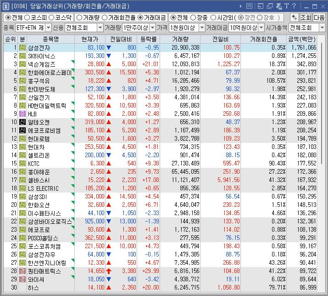Sort by the 거래량 column header

(180, 39)
